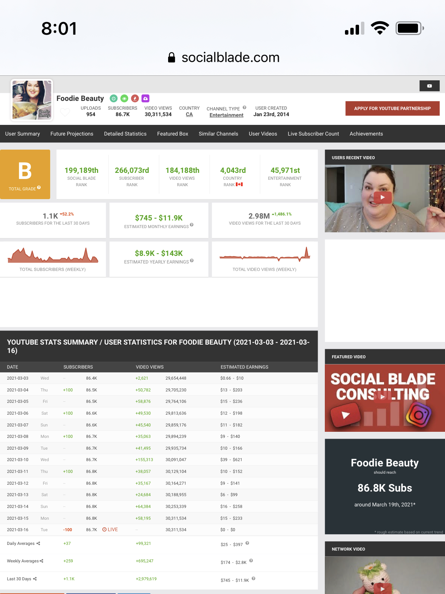445x594 pixels.
Task: Click the B Total Grade badge
Action: pyautogui.click(x=25, y=174)
